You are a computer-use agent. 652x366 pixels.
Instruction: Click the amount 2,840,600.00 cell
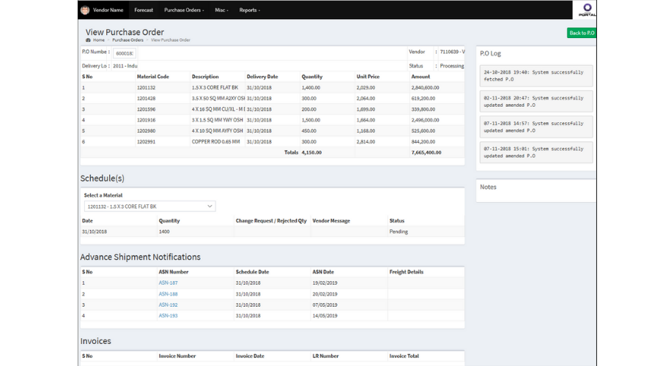pos(425,88)
